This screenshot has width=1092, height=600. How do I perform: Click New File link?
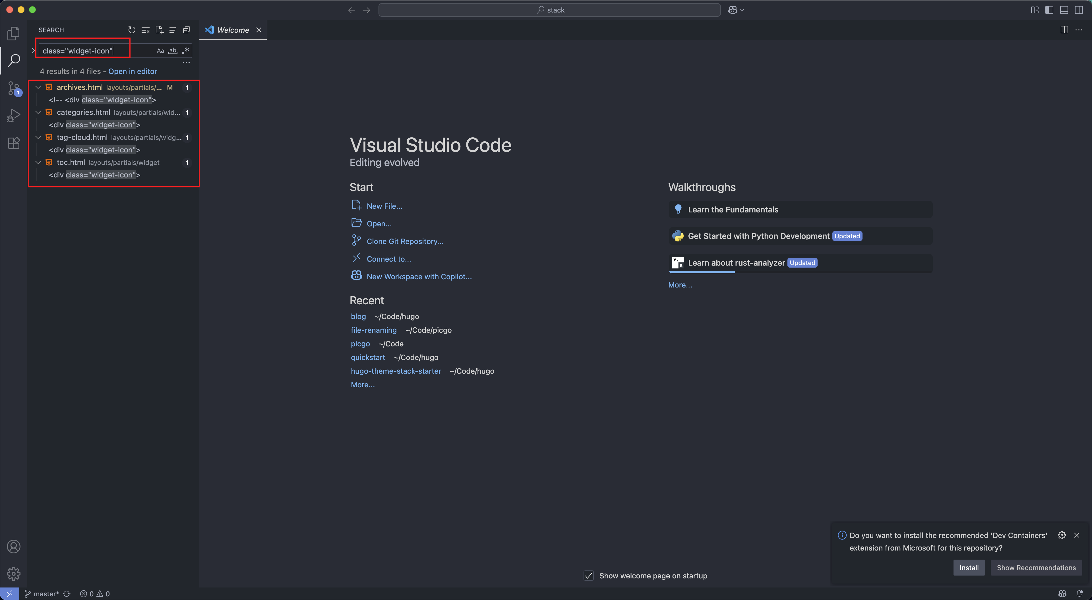(384, 206)
